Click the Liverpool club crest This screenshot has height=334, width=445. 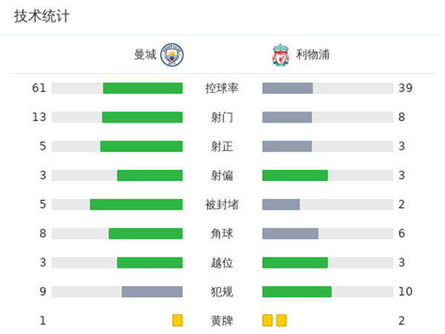[279, 55]
